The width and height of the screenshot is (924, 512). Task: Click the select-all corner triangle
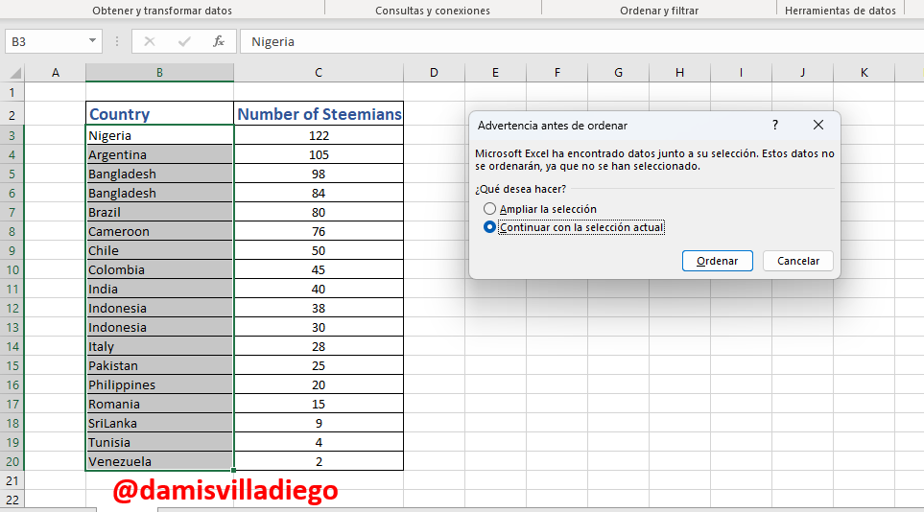15,73
